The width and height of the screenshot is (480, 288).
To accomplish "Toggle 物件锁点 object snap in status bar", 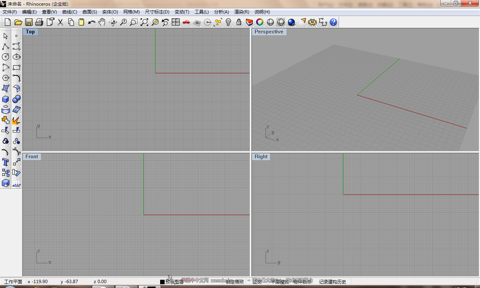I will (x=303, y=282).
